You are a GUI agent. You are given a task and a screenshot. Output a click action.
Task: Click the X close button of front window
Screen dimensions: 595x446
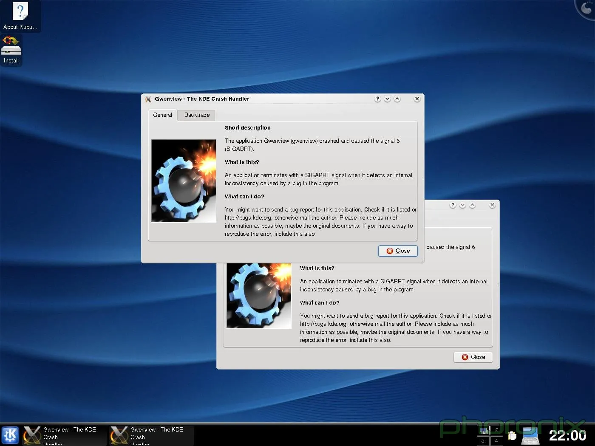coord(417,99)
